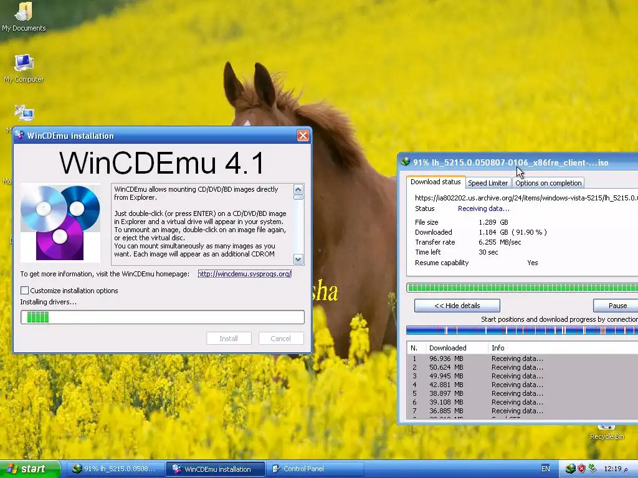The image size is (638, 478).
Task: Switch to the 91% download taskbar button
Action: tap(115, 469)
